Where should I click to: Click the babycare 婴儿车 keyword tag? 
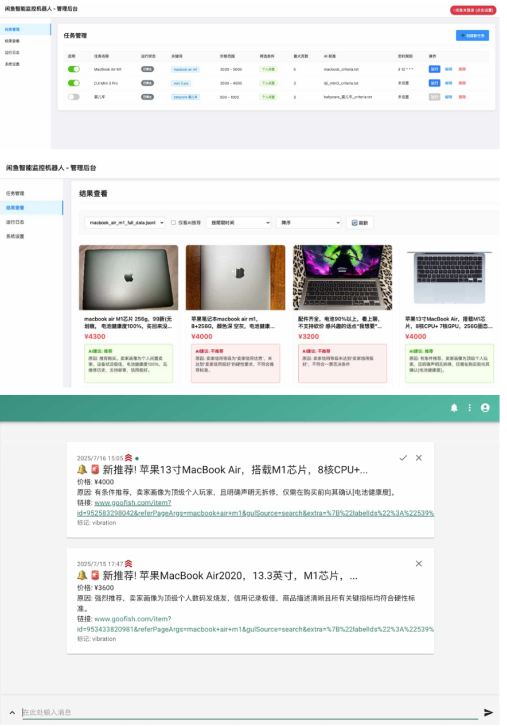[x=186, y=97]
